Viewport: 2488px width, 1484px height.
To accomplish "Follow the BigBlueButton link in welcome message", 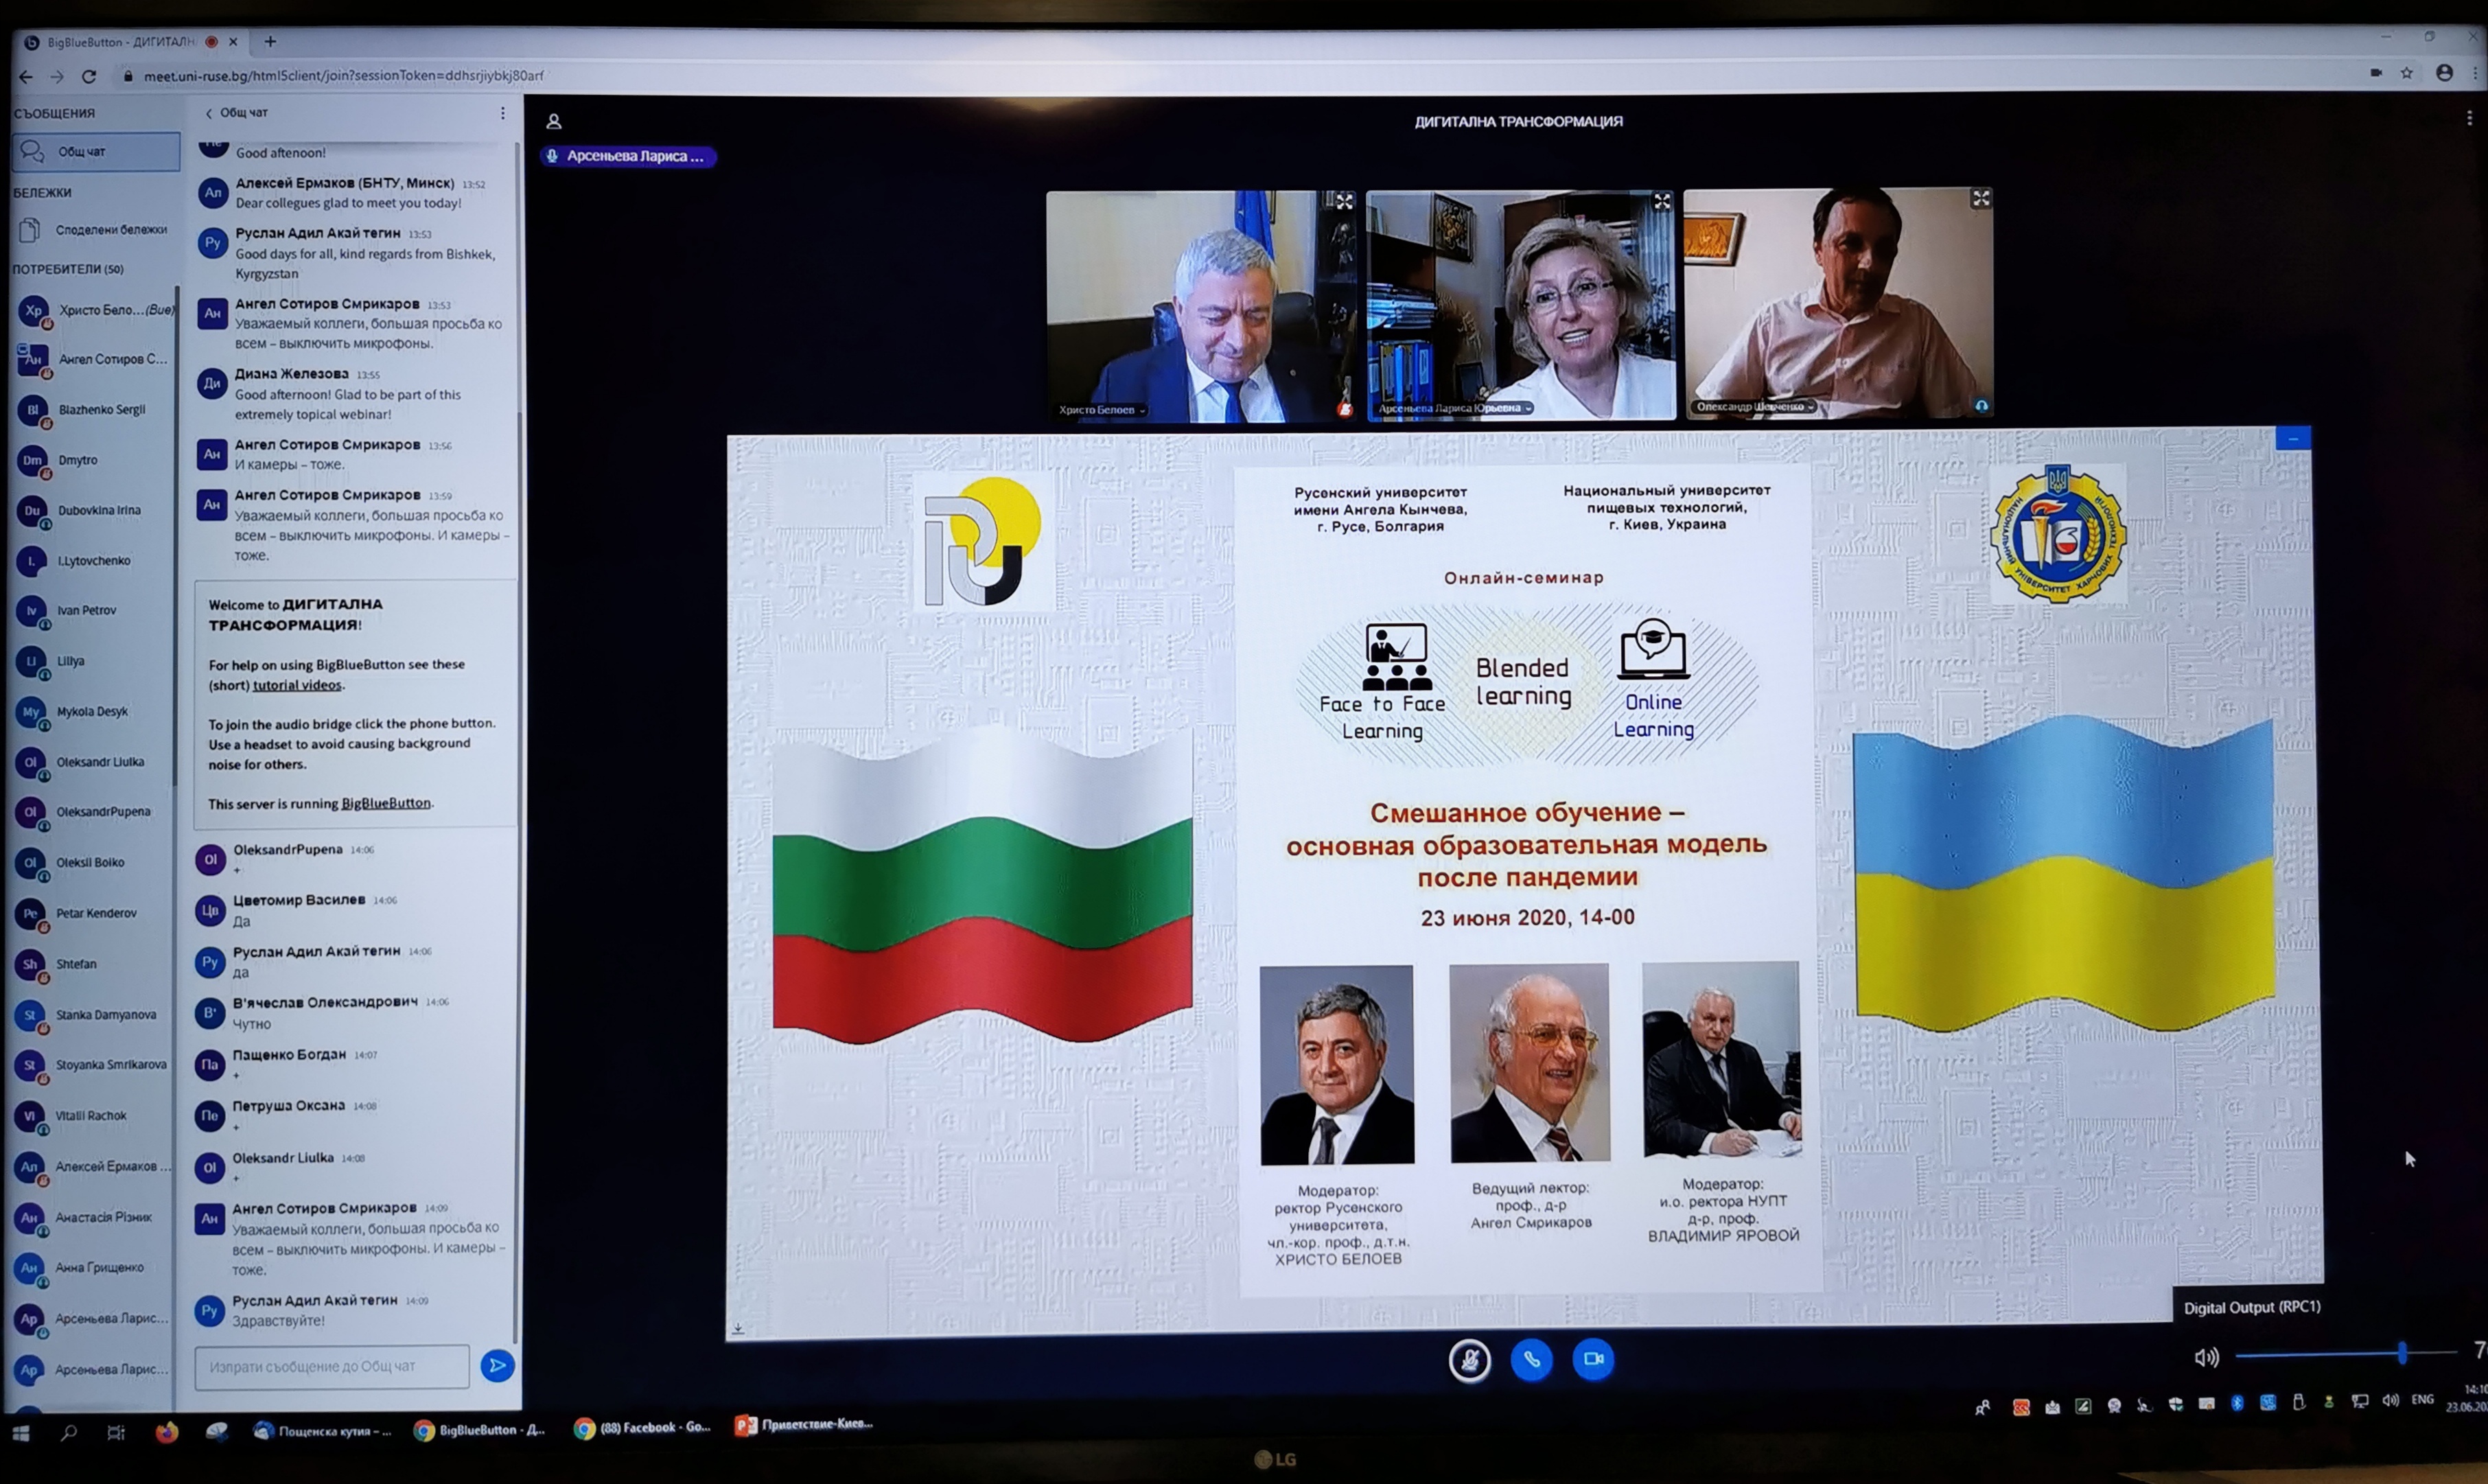I will [x=386, y=803].
